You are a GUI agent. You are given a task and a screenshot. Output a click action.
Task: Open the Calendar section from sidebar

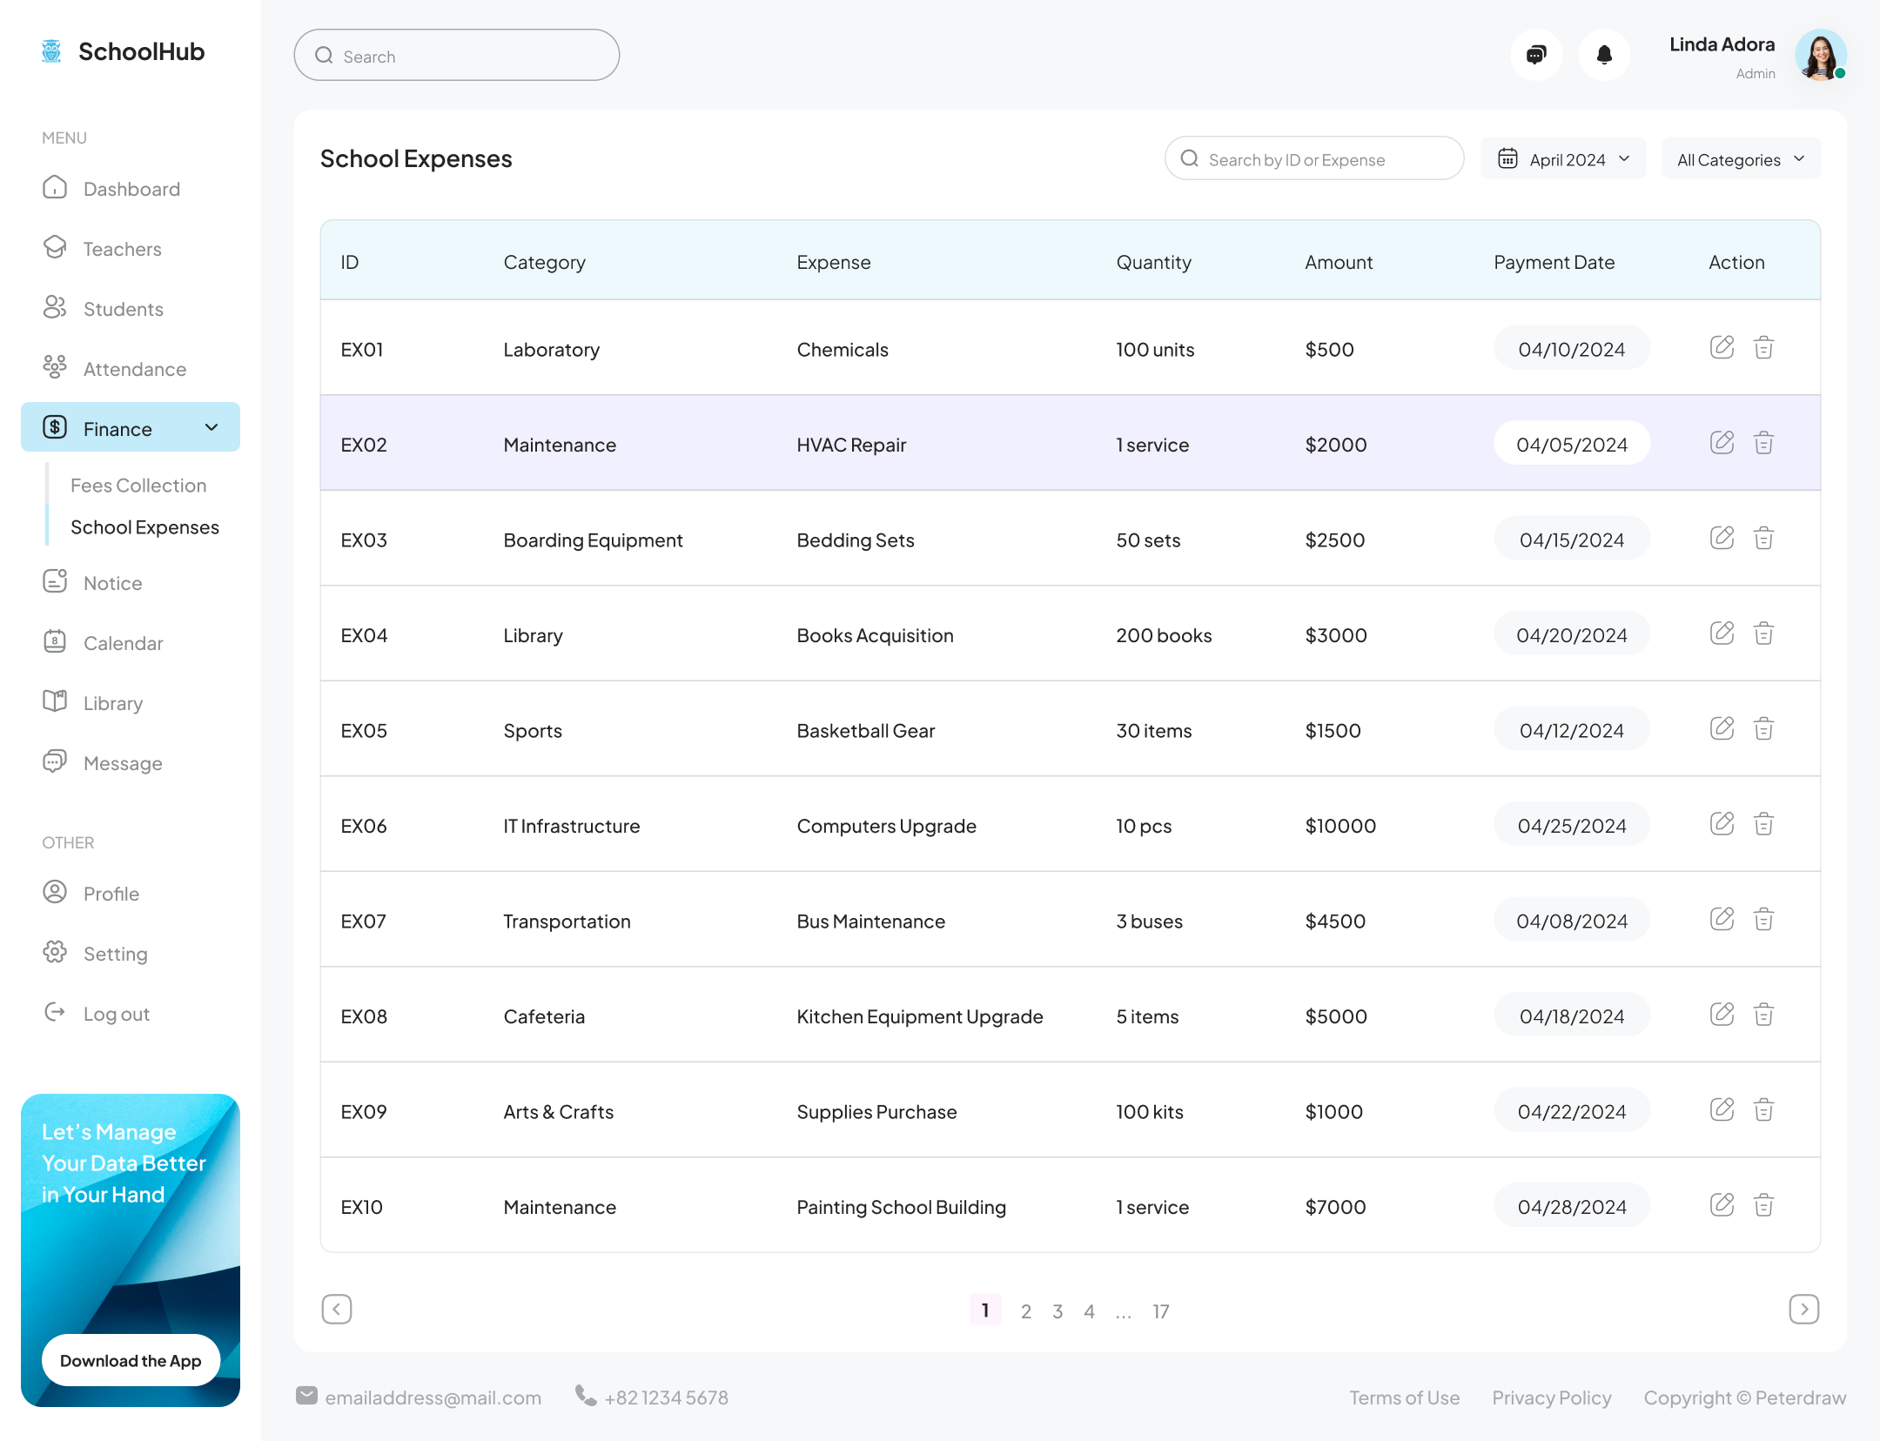pyautogui.click(x=123, y=643)
